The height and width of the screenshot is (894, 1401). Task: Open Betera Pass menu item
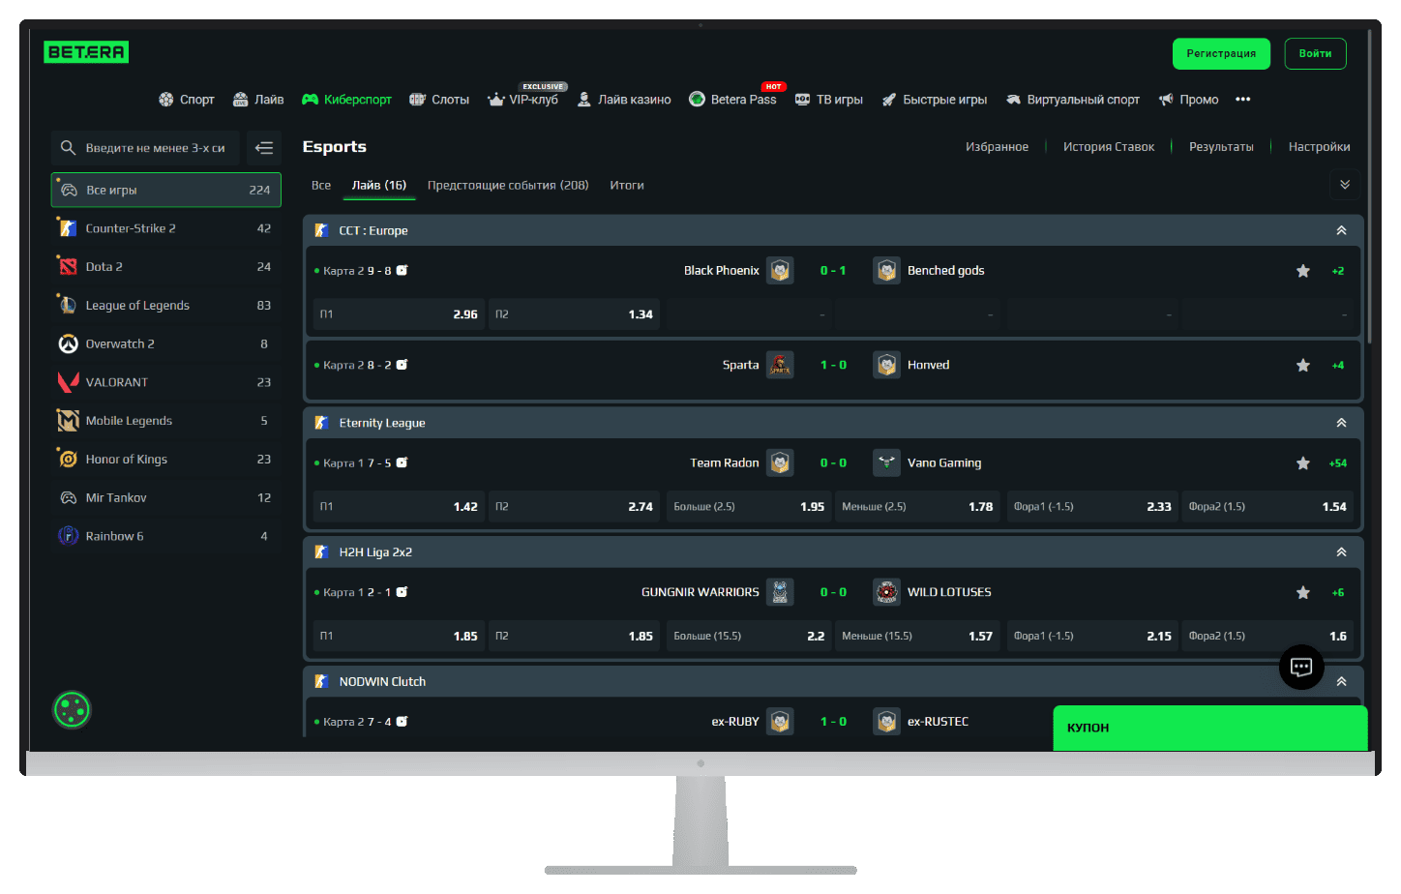[x=732, y=100]
